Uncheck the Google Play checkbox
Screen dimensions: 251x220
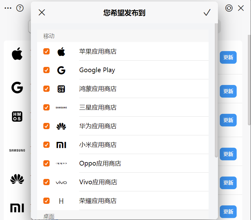pyautogui.click(x=46, y=70)
